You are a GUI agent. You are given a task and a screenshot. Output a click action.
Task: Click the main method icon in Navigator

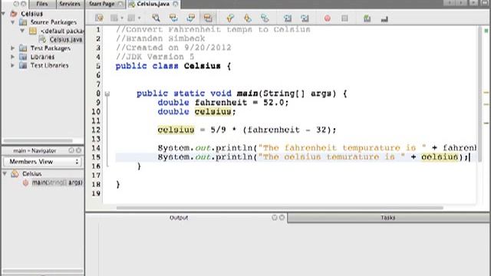(x=25, y=182)
